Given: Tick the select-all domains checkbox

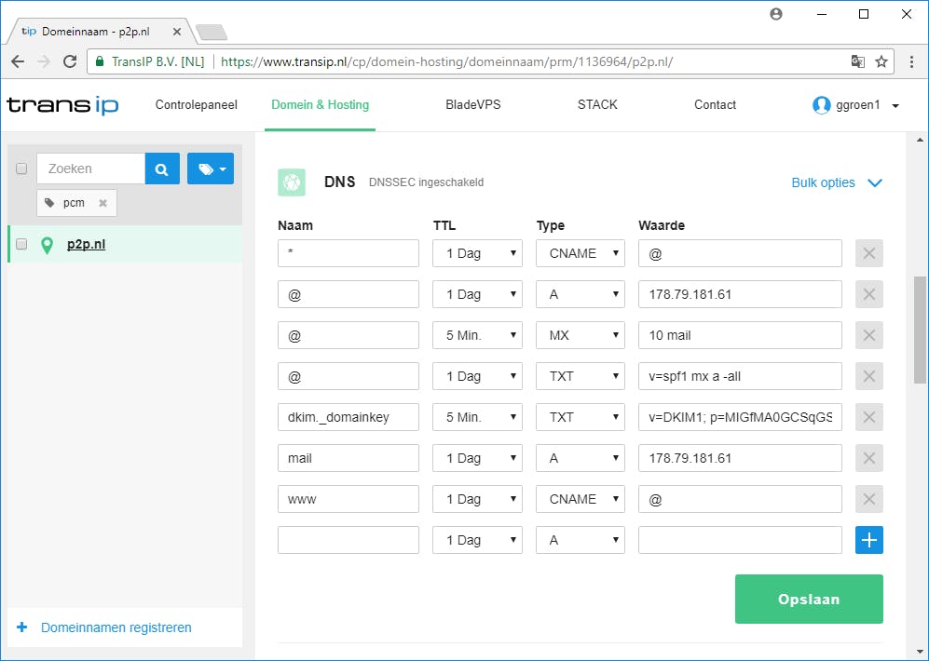Looking at the screenshot, I should click(x=21, y=169).
